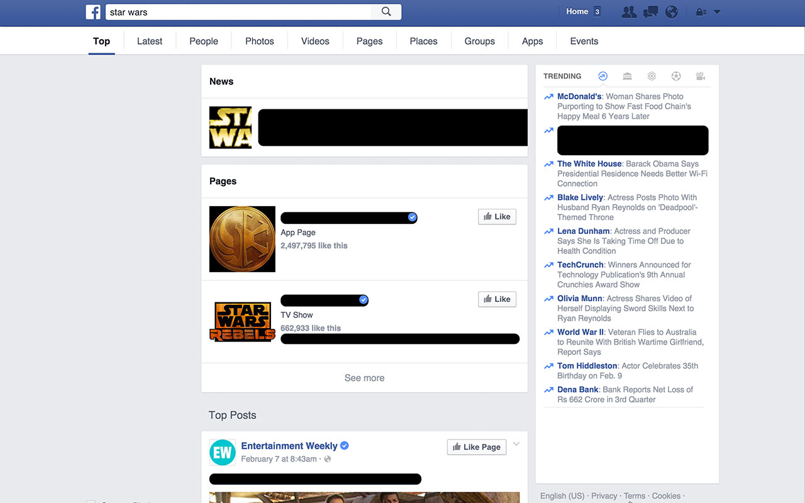Viewport: 805px width, 503px height.
Task: Open the Entertainment Weekly page link
Action: tap(289, 446)
